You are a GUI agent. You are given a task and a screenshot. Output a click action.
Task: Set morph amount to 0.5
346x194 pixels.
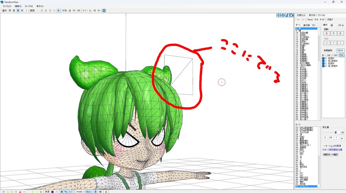[x=331, y=137]
